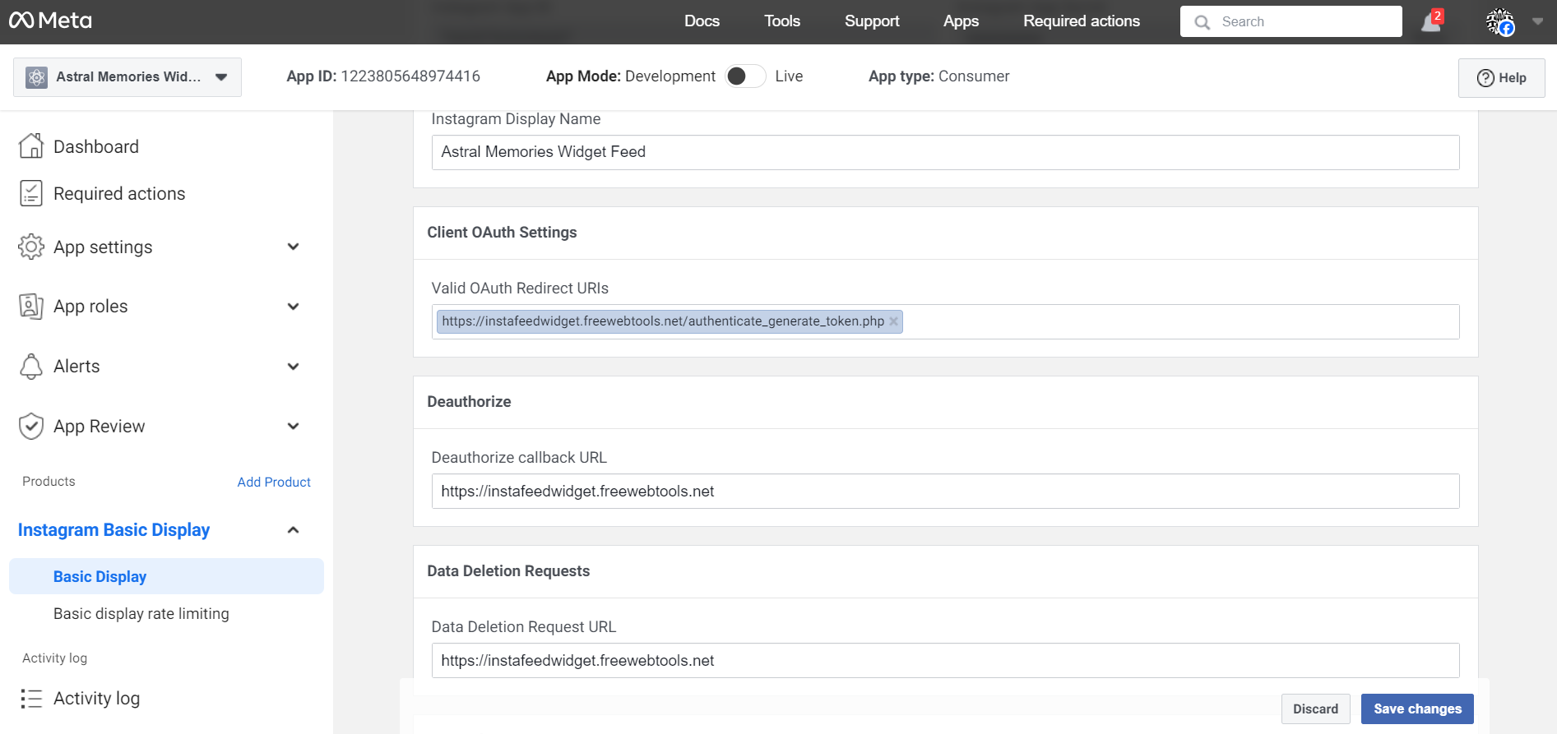This screenshot has width=1557, height=734.
Task: Open the Docs menu in header
Action: [x=702, y=21]
